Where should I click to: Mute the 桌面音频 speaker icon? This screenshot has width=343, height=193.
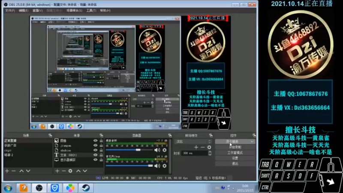click(157, 150)
